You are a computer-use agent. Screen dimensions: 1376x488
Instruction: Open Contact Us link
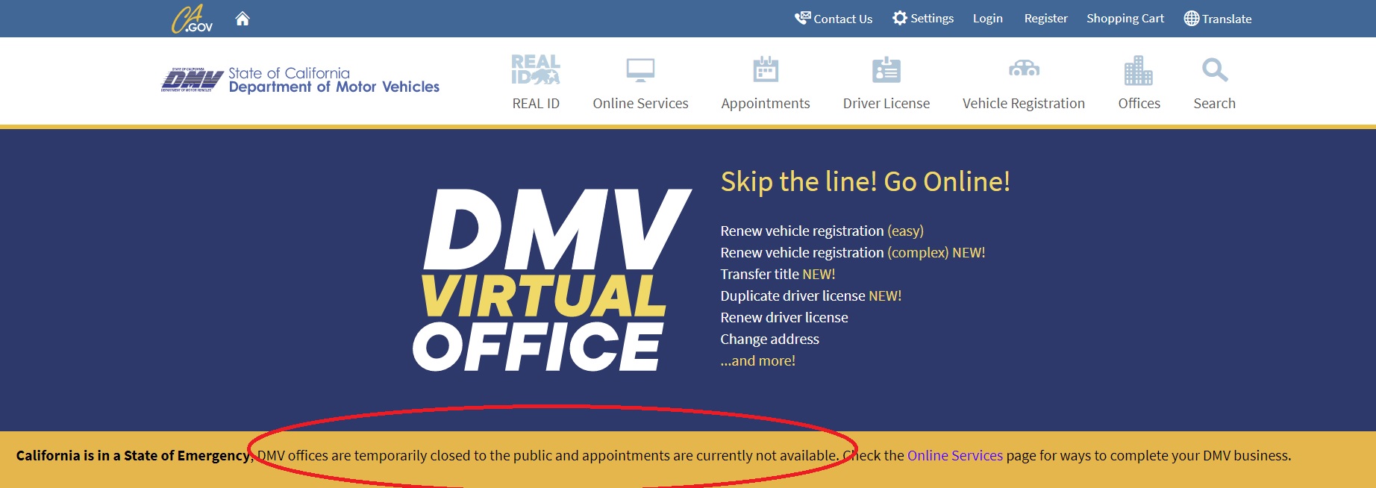pyautogui.click(x=842, y=19)
